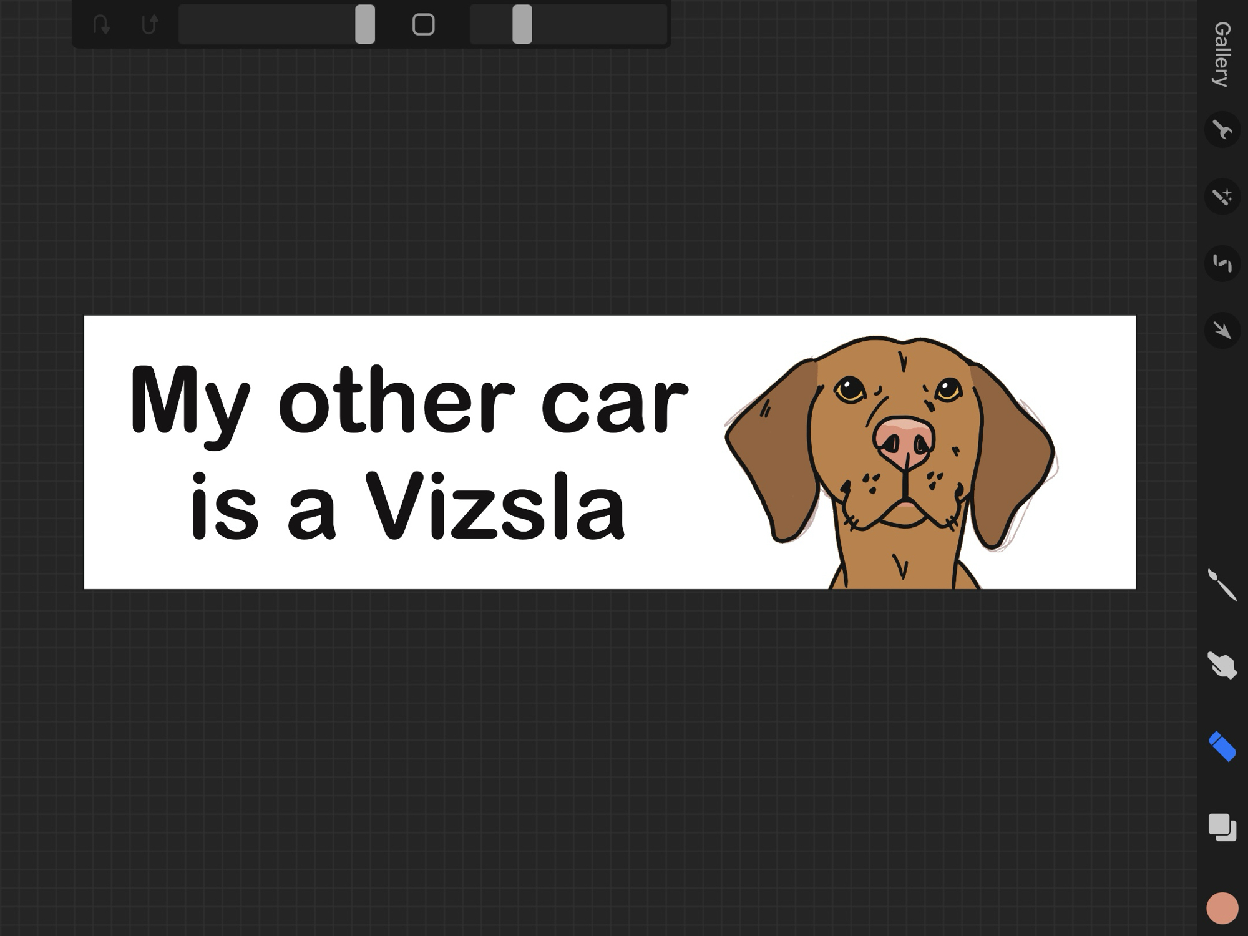Tap the undo arrow pointing up
1248x936 pixels.
pos(150,24)
